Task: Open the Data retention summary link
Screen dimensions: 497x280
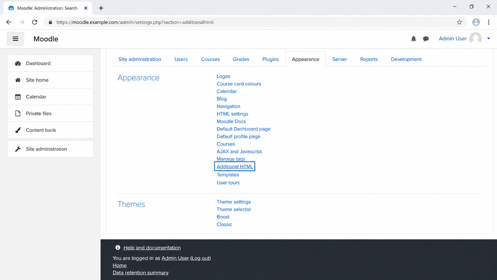Action: pos(140,273)
